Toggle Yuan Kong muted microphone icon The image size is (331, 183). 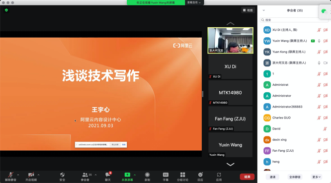click(319, 52)
